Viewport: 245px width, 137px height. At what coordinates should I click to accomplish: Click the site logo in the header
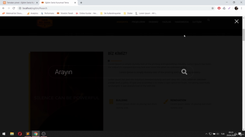(45, 23)
